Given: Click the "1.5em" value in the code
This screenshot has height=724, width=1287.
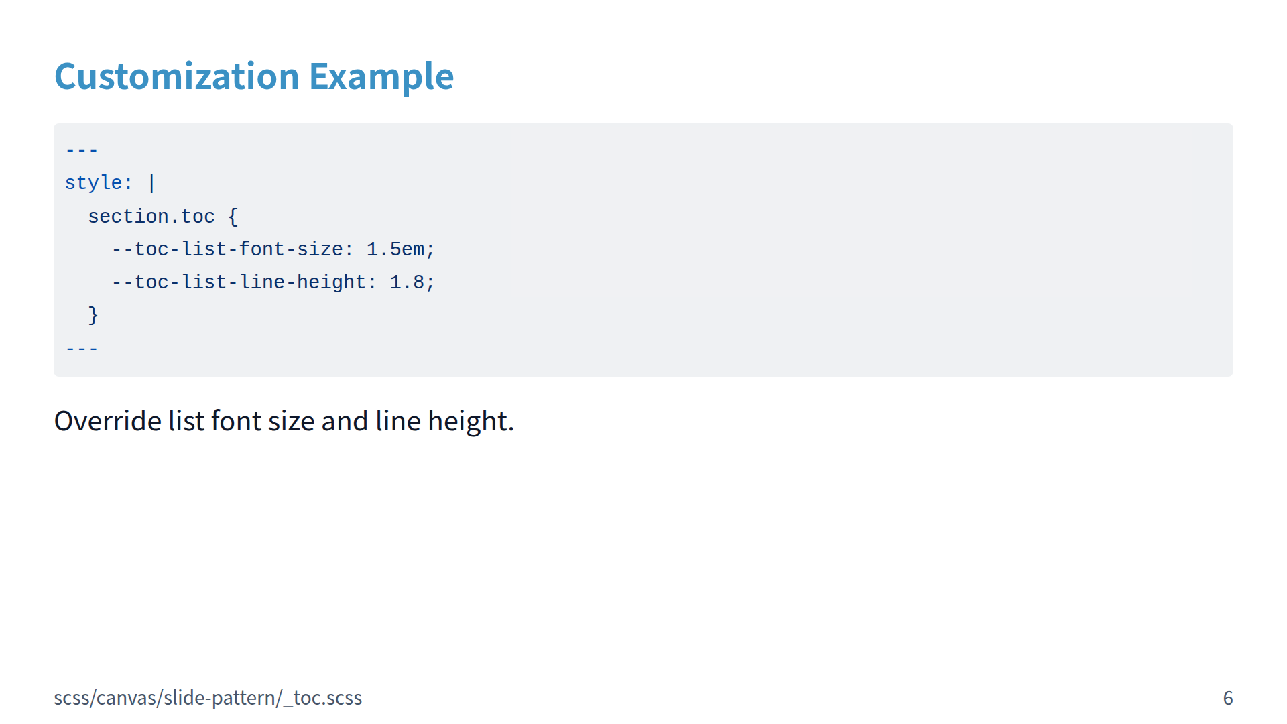Looking at the screenshot, I should point(395,249).
